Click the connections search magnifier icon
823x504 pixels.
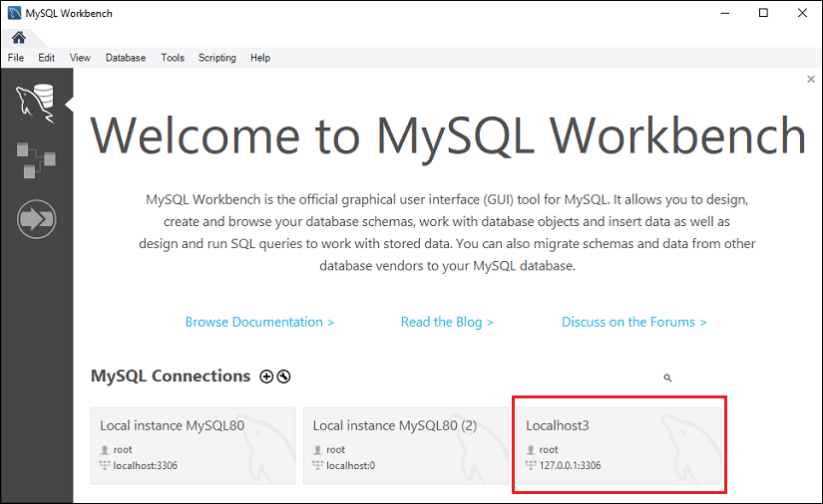tap(667, 378)
